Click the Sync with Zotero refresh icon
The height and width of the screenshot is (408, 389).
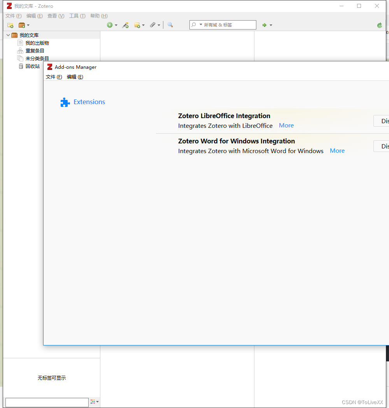coord(379,25)
